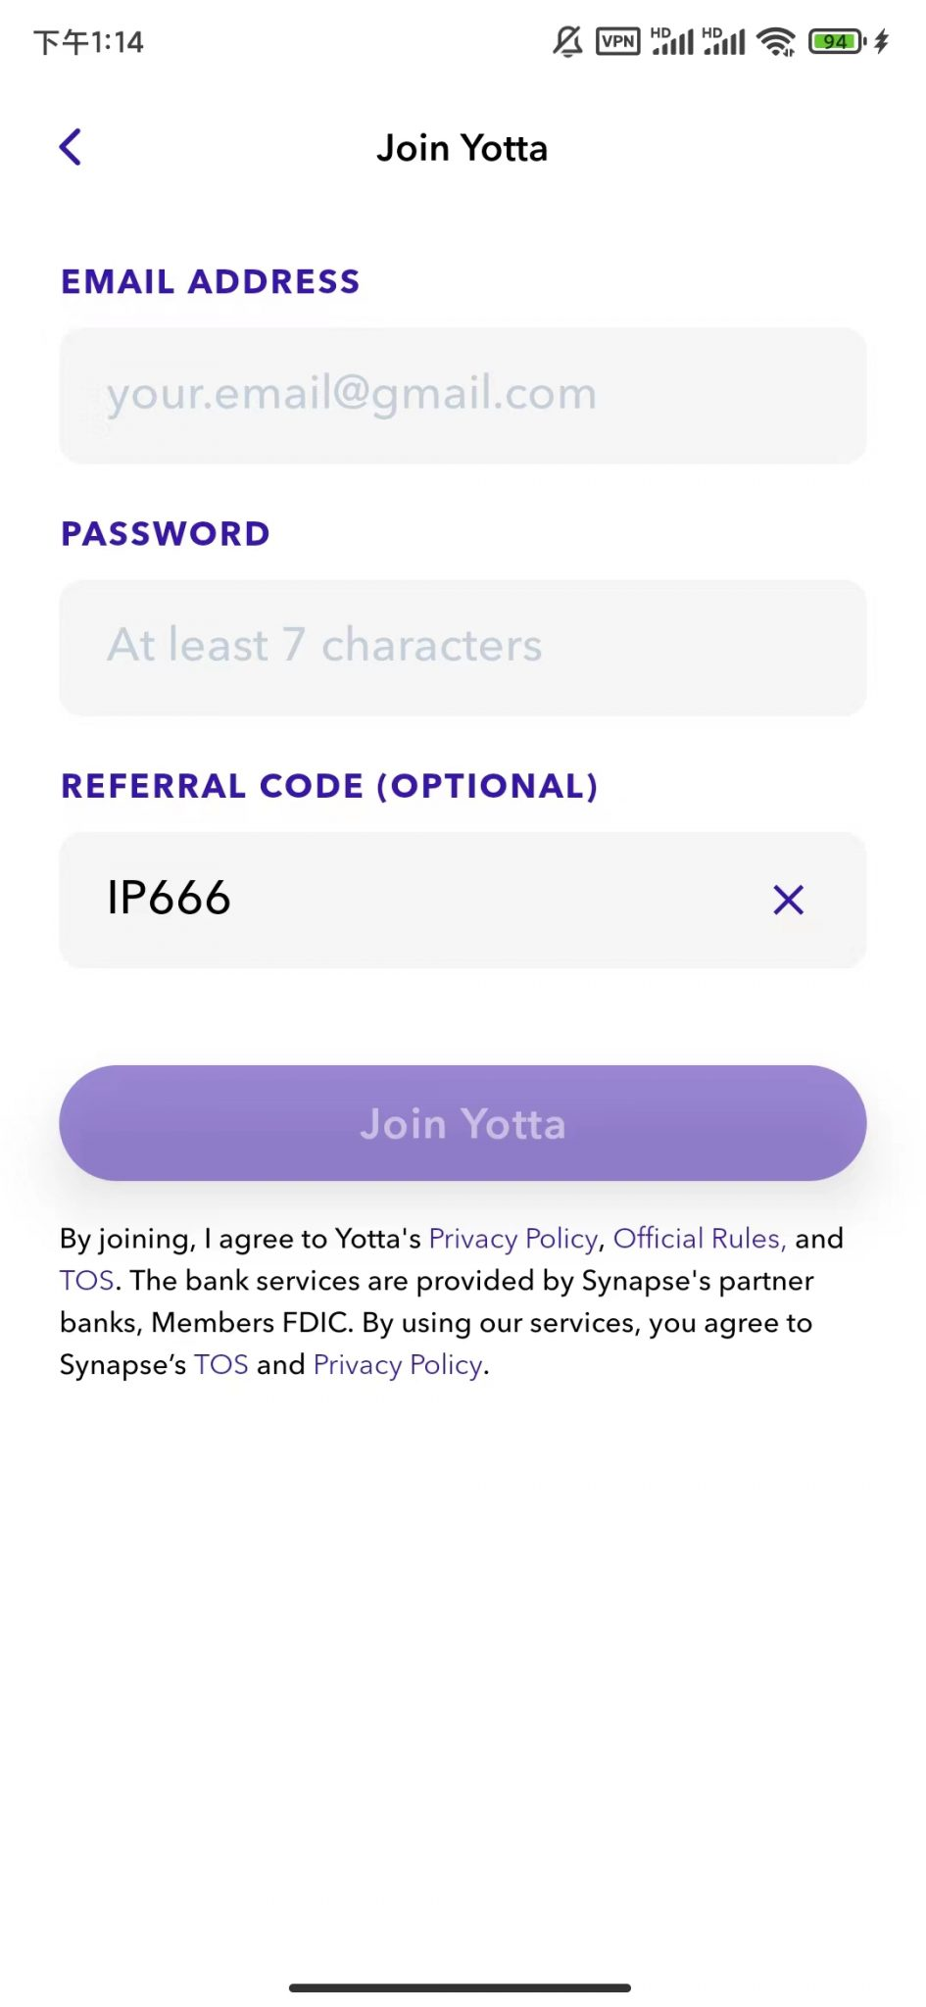Tap the muted bell icon in the status bar
Viewport: 926px width, 2007px height.
(567, 41)
